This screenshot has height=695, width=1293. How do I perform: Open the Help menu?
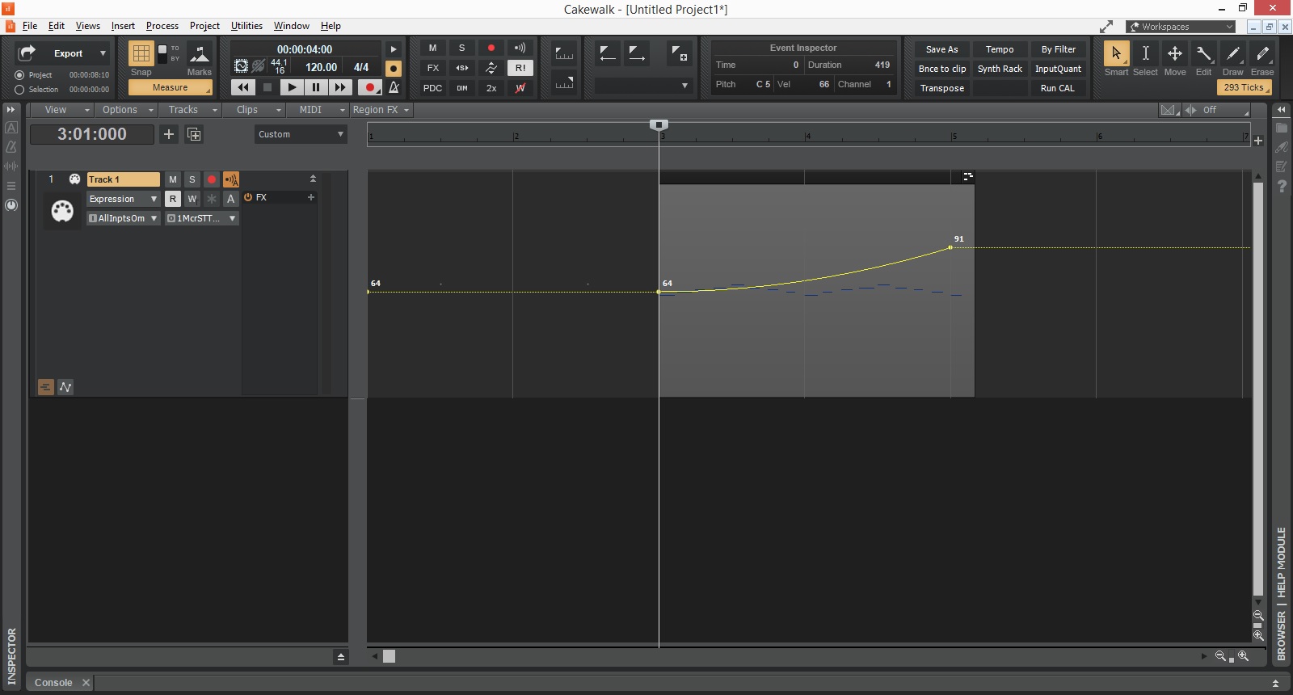331,26
